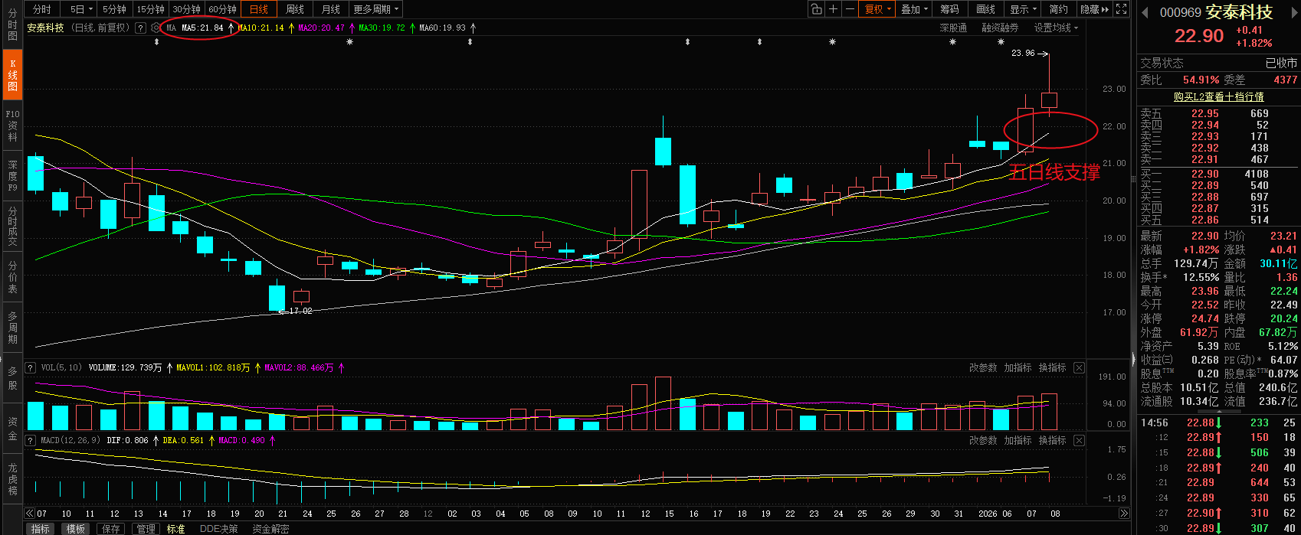The image size is (1301, 535).
Task: Click 加指标 for VOL indicator
Action: point(1018,368)
